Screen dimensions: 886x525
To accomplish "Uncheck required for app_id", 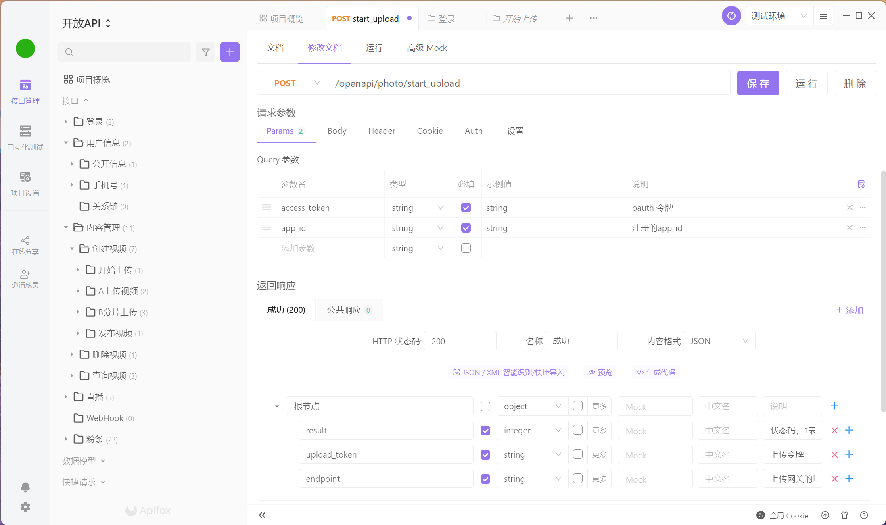I will coord(466,228).
